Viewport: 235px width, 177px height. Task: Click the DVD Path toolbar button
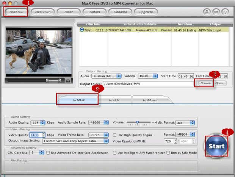click(x=43, y=12)
